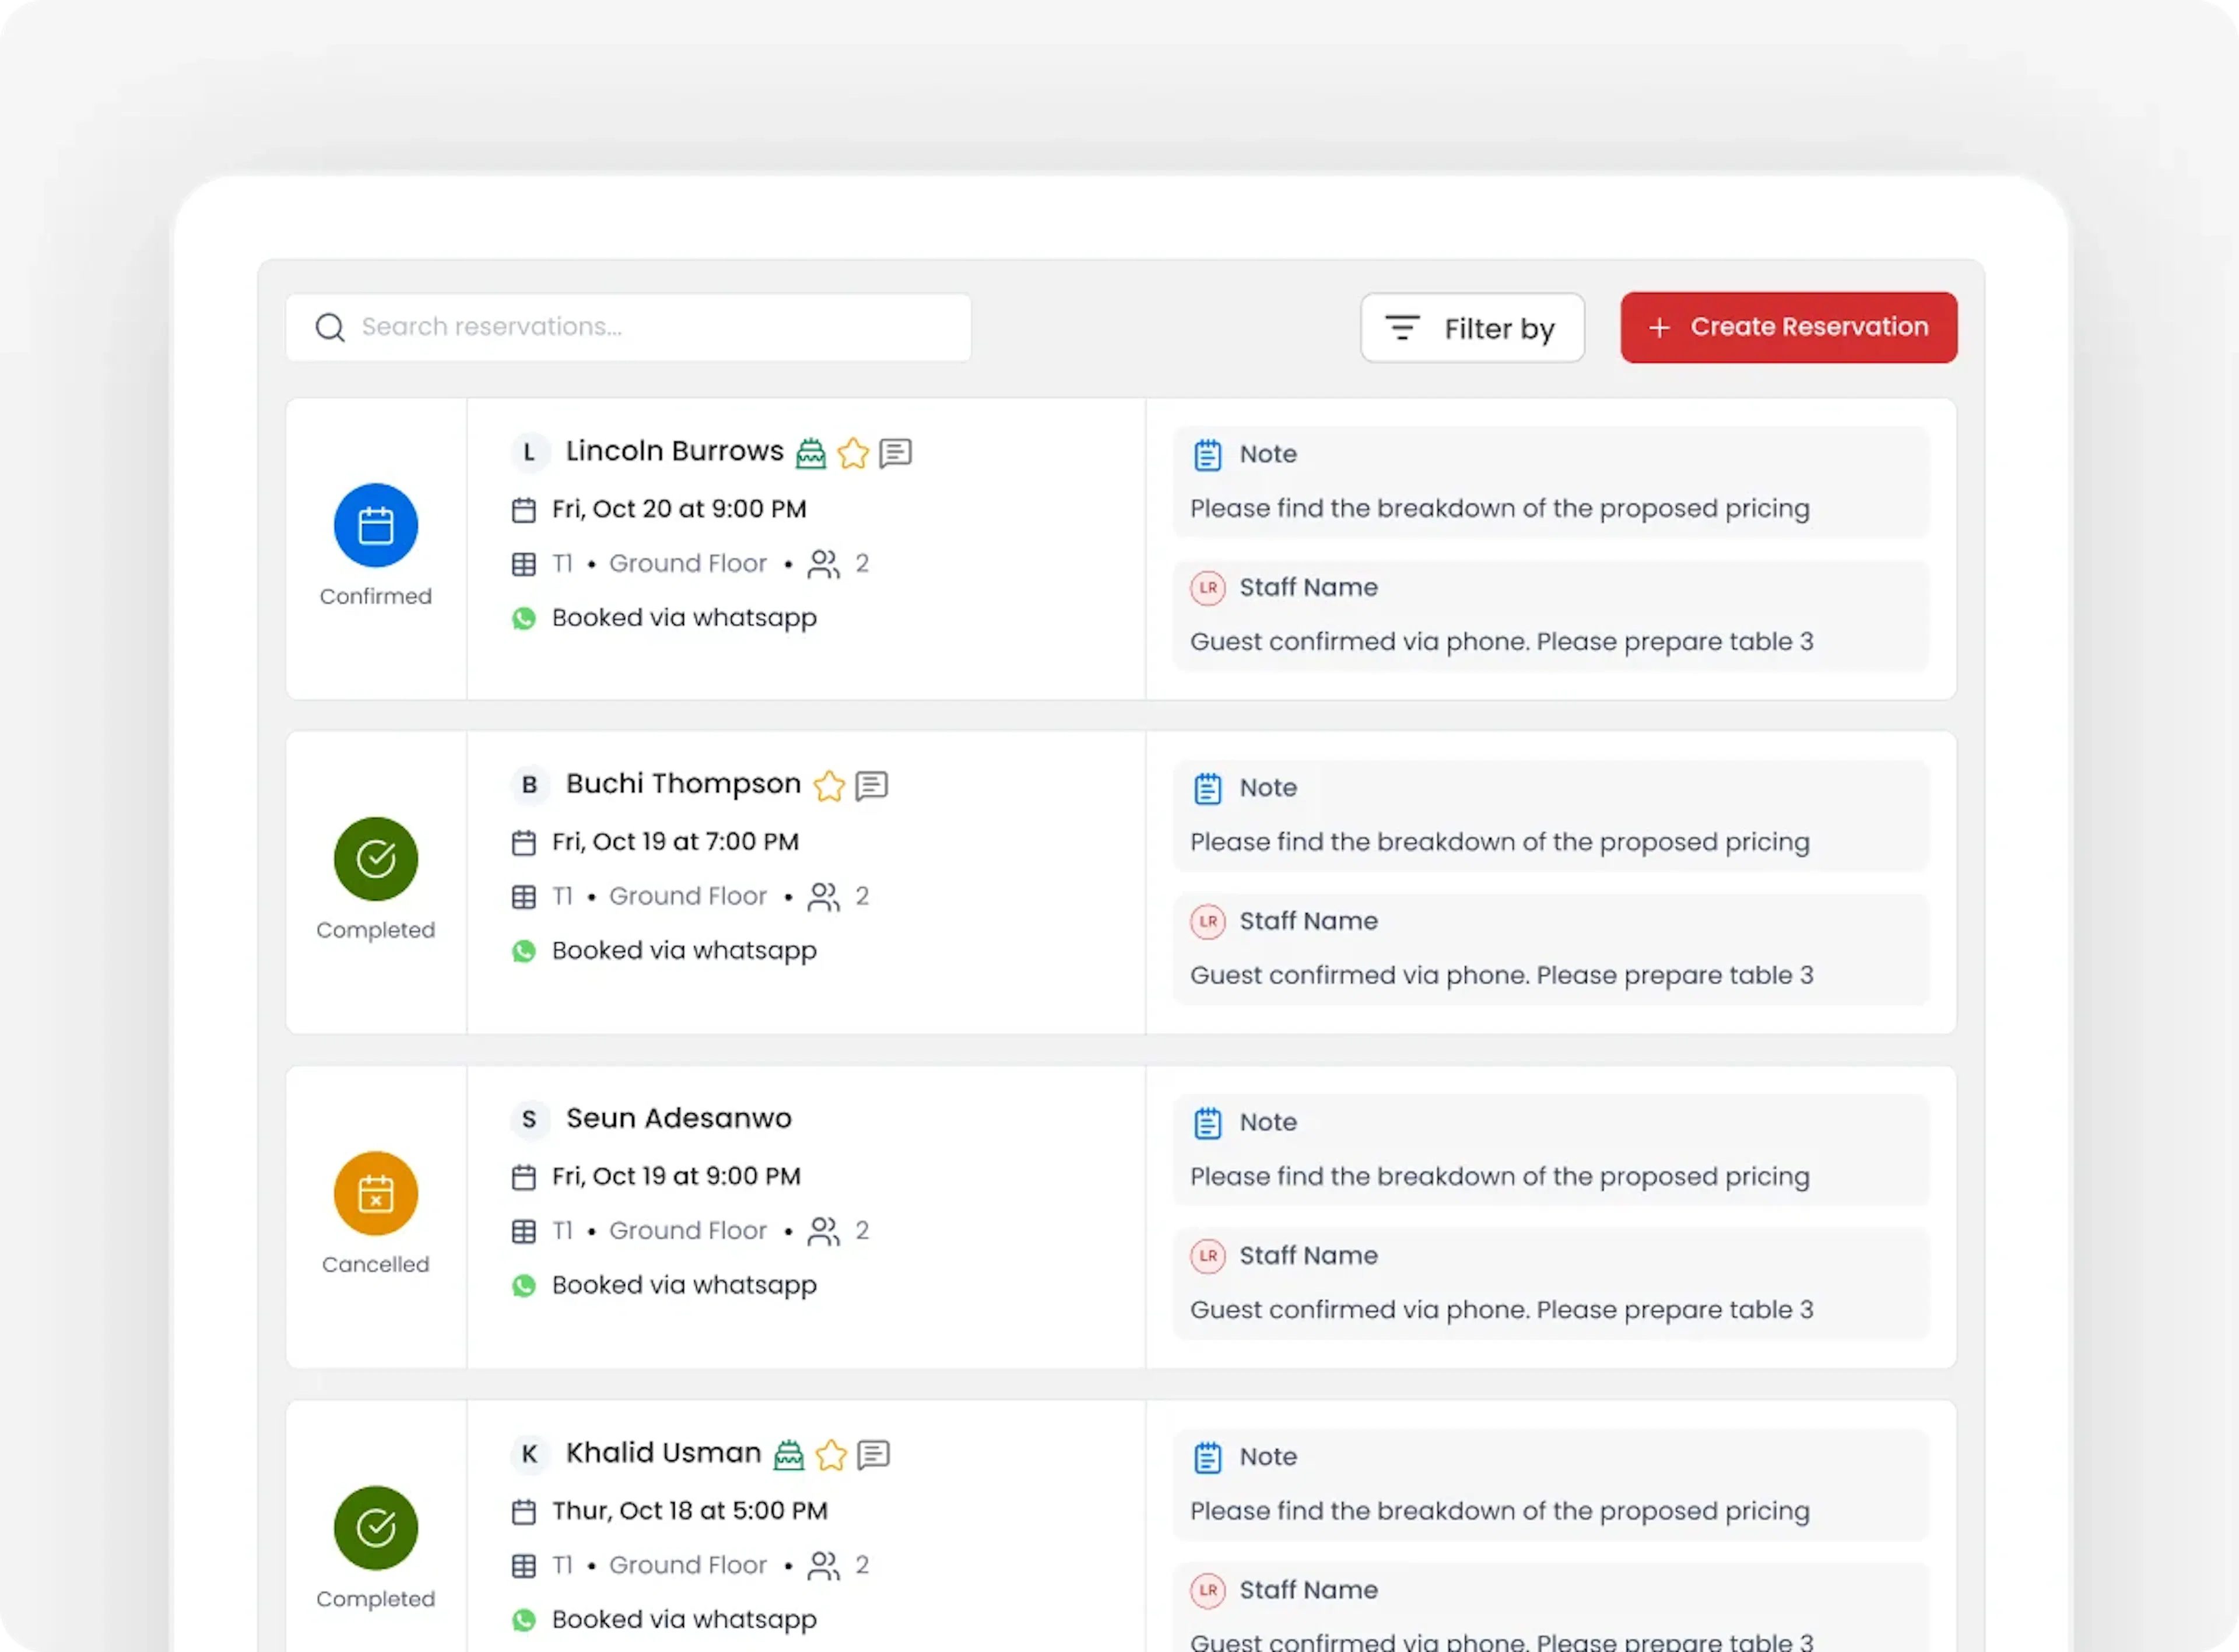The height and width of the screenshot is (1652, 2239).
Task: Click the note icon in Seun Adesanwo's row
Action: (x=1208, y=1123)
